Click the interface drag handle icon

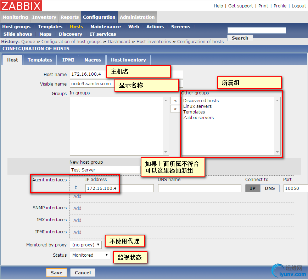pyautogui.click(x=76, y=187)
